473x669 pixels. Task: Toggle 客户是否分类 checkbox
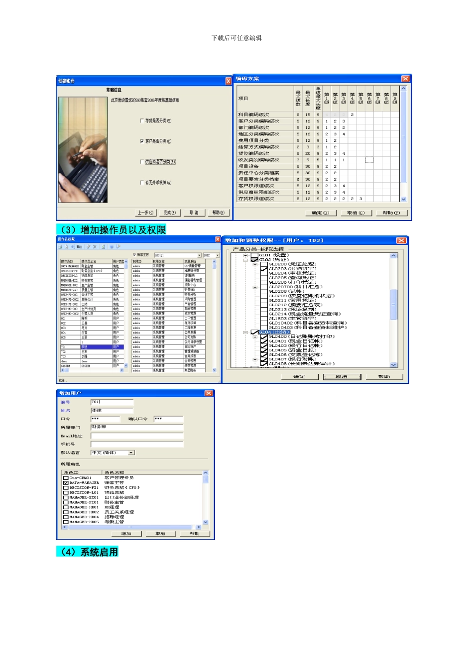tap(142, 141)
